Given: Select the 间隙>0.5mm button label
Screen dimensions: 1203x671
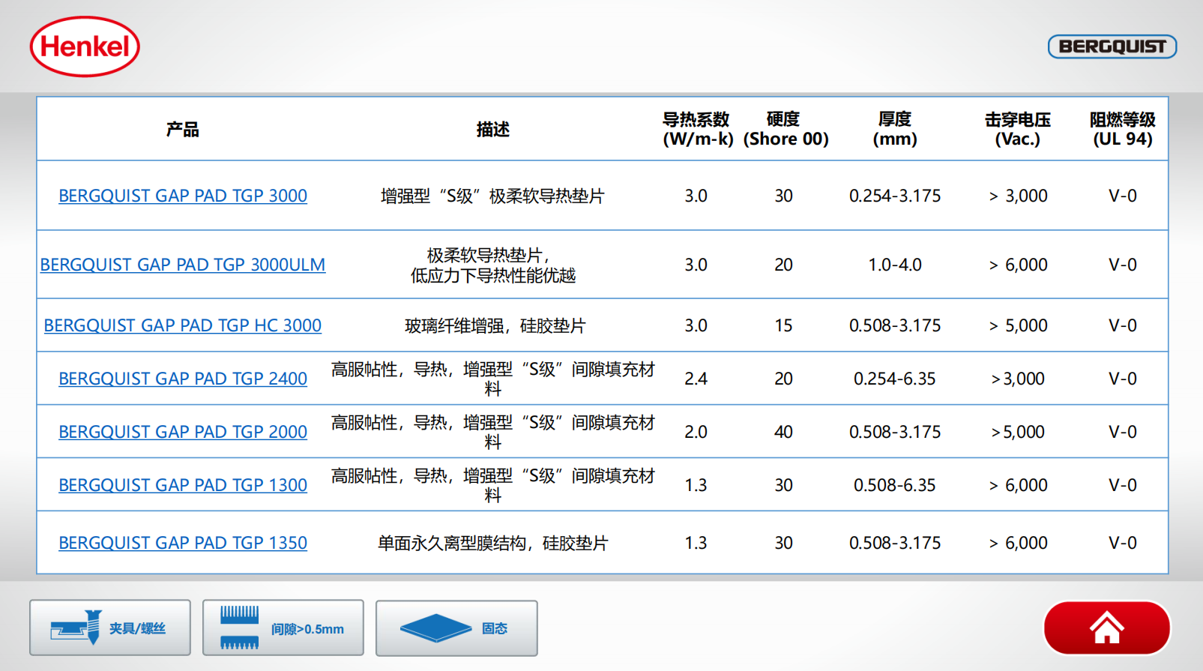Looking at the screenshot, I should 307,629.
